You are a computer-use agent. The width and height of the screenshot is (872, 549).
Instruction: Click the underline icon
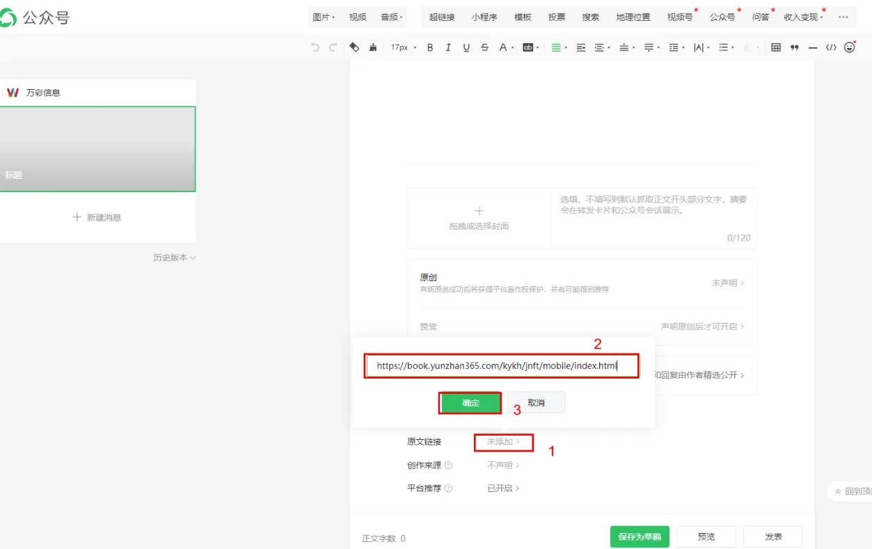(466, 47)
